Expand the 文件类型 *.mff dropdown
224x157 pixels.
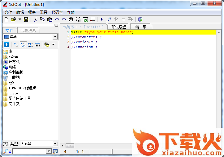(x=55, y=144)
